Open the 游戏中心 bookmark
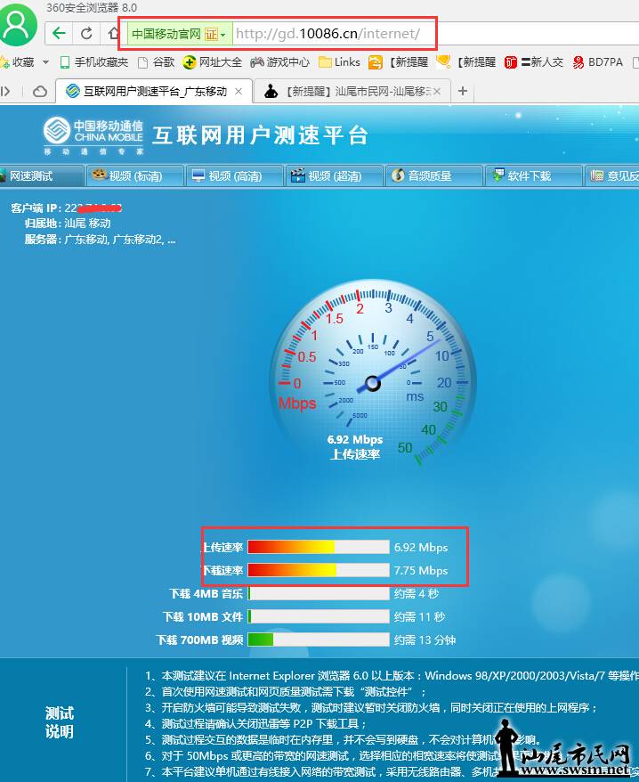 [279, 61]
